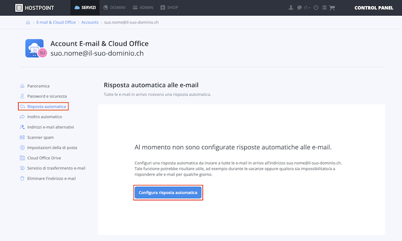
Task: Open the user profile icon
Action: [291, 8]
